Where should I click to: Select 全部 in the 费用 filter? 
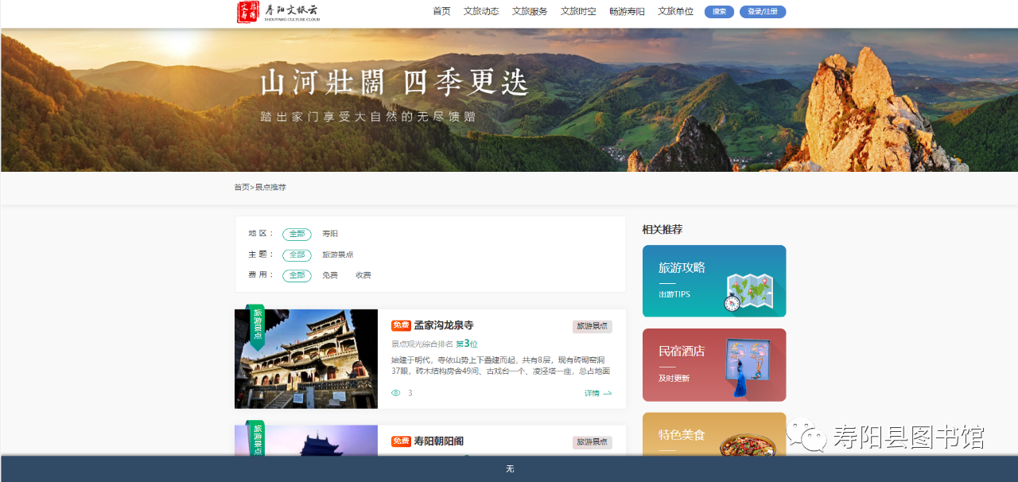tap(297, 275)
